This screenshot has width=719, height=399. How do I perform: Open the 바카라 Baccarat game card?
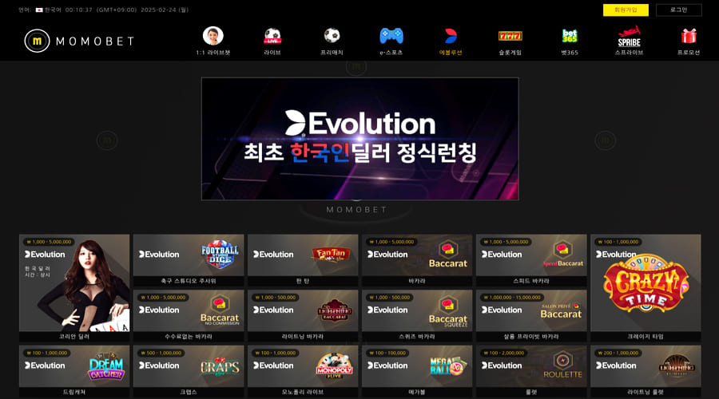pos(417,259)
